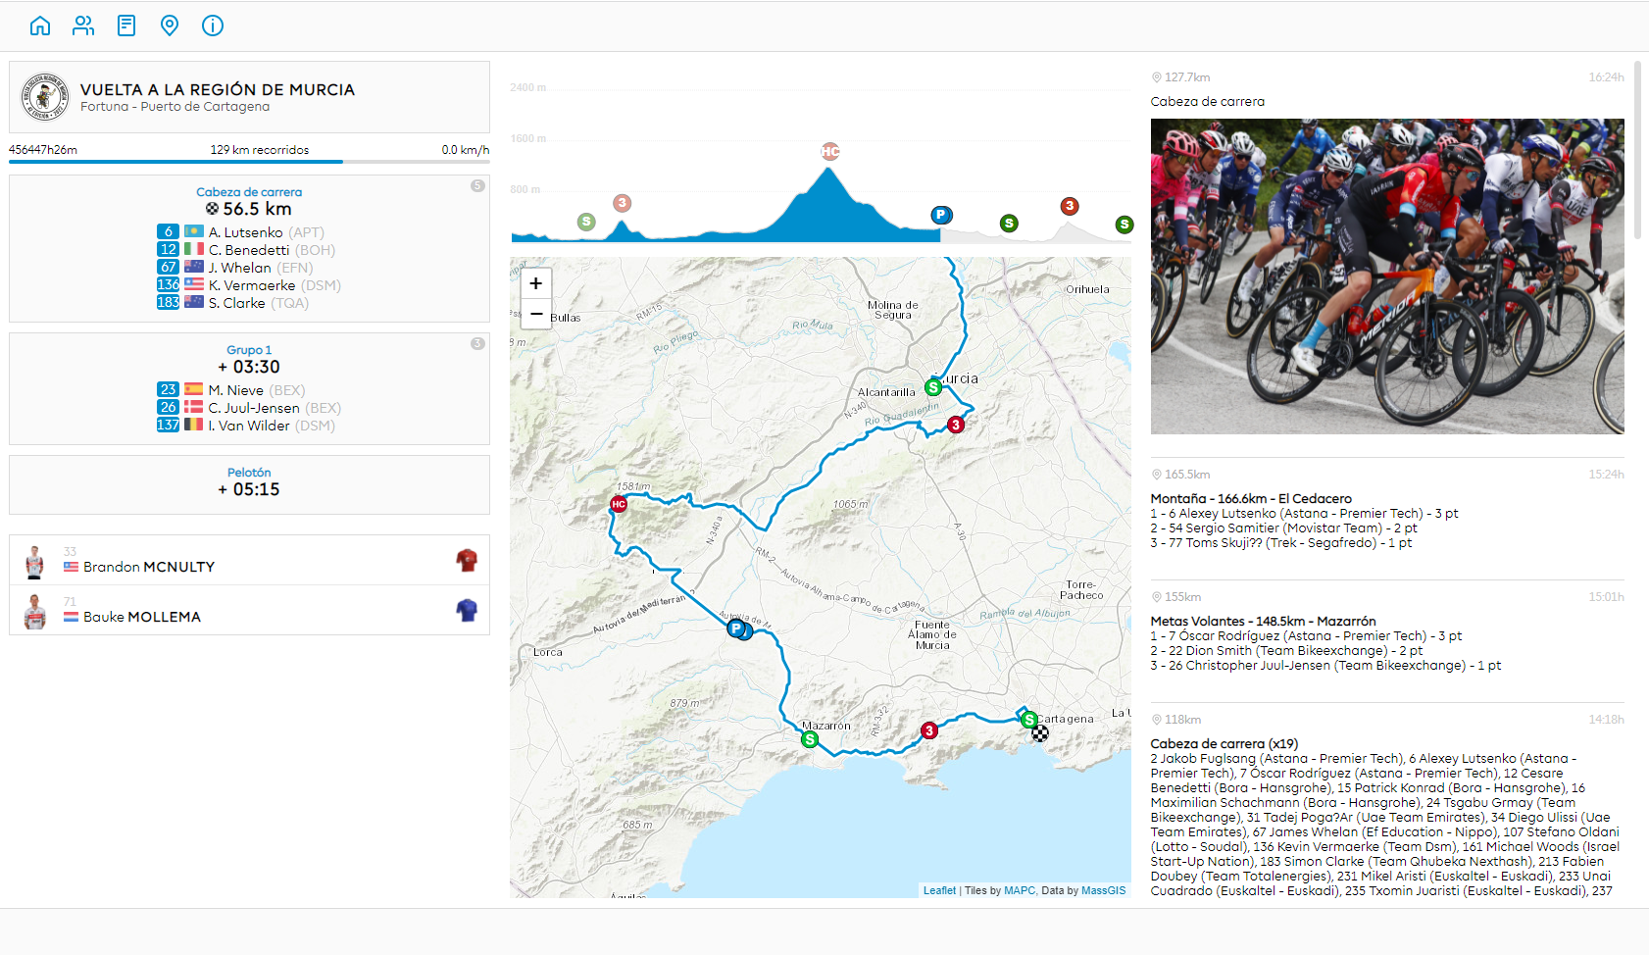1649x955 pixels.
Task: Select rider C. Juul-Jensen (BEX)
Action: (254, 408)
